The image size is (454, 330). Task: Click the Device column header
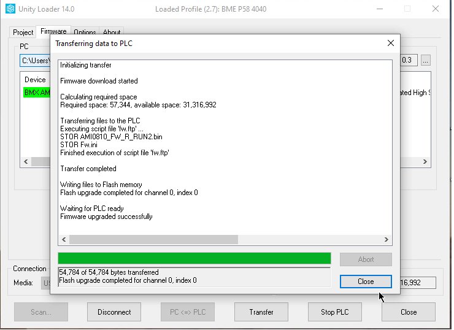tap(35, 80)
